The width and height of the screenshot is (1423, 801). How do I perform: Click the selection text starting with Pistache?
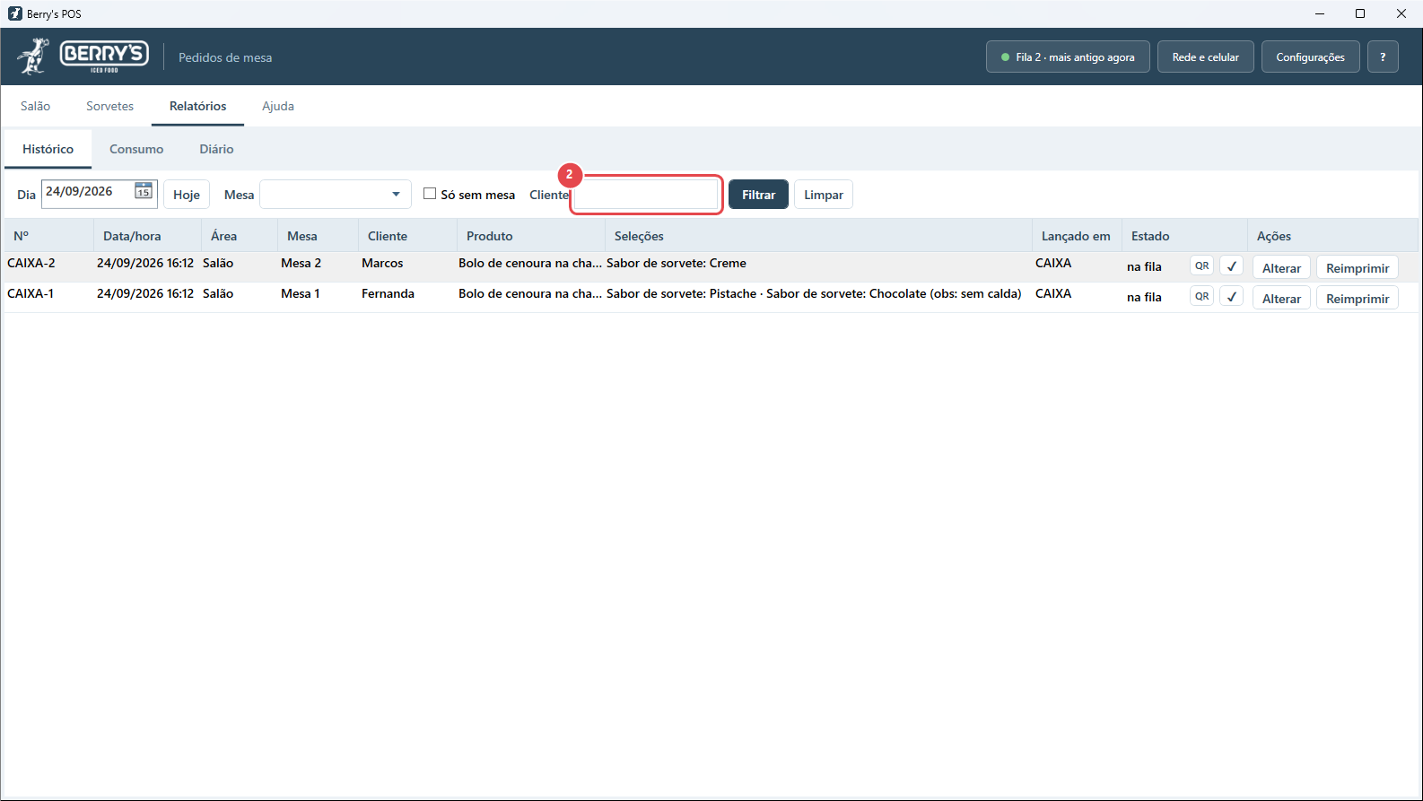pyautogui.click(x=814, y=293)
